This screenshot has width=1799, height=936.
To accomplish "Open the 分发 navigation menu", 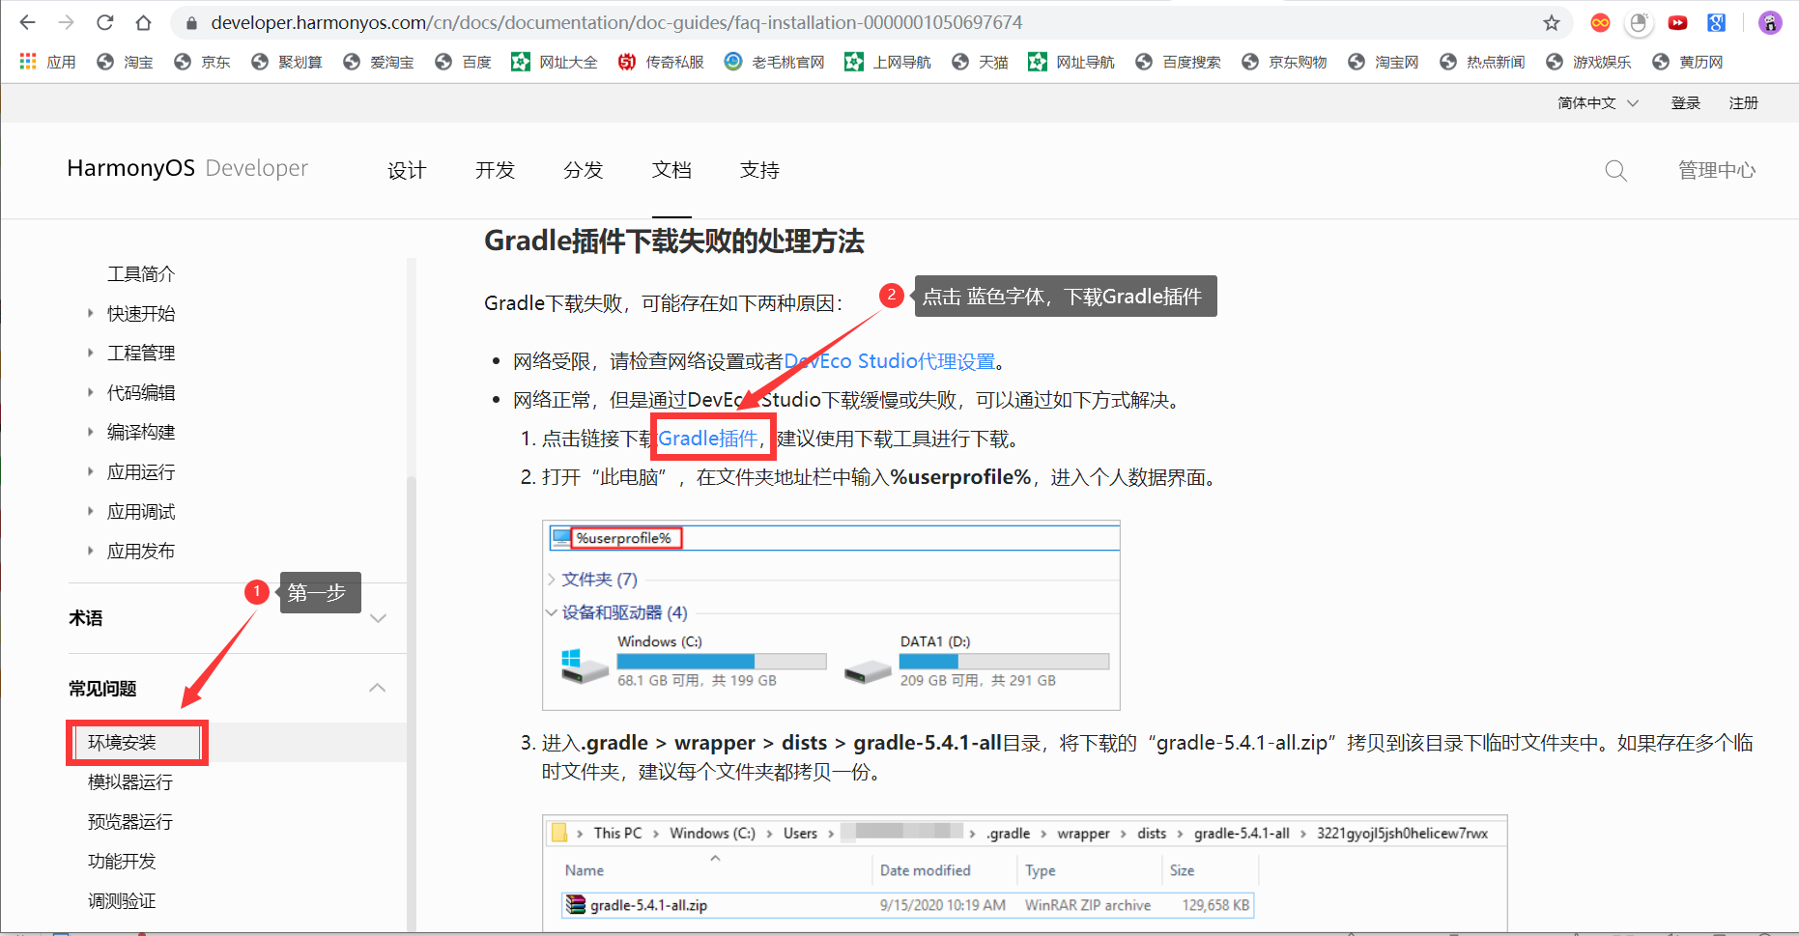I will (584, 170).
